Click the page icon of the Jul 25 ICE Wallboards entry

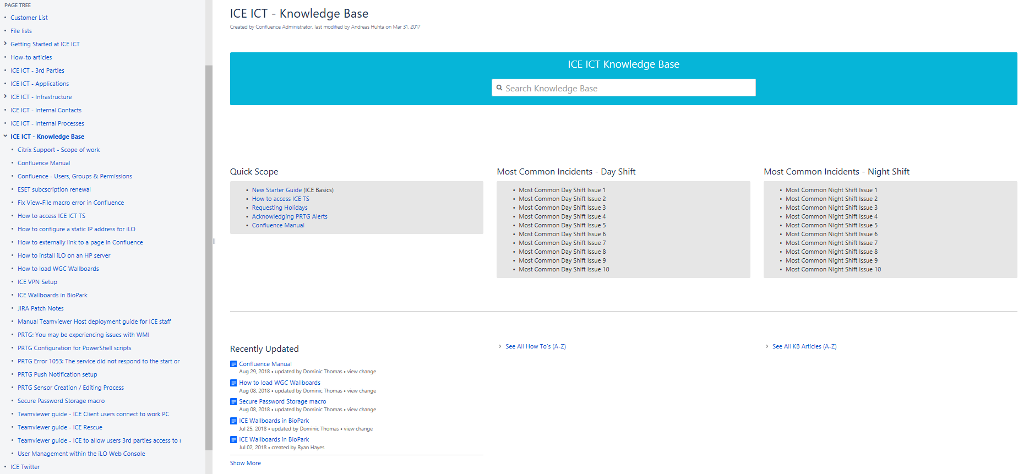click(233, 421)
